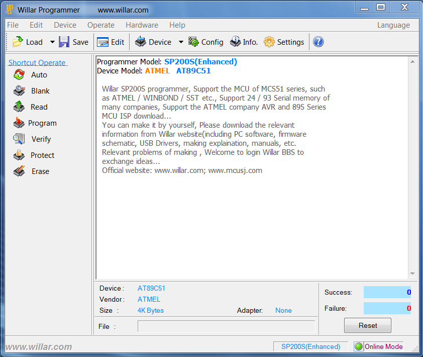Click the Protect shortcut label

42,155
